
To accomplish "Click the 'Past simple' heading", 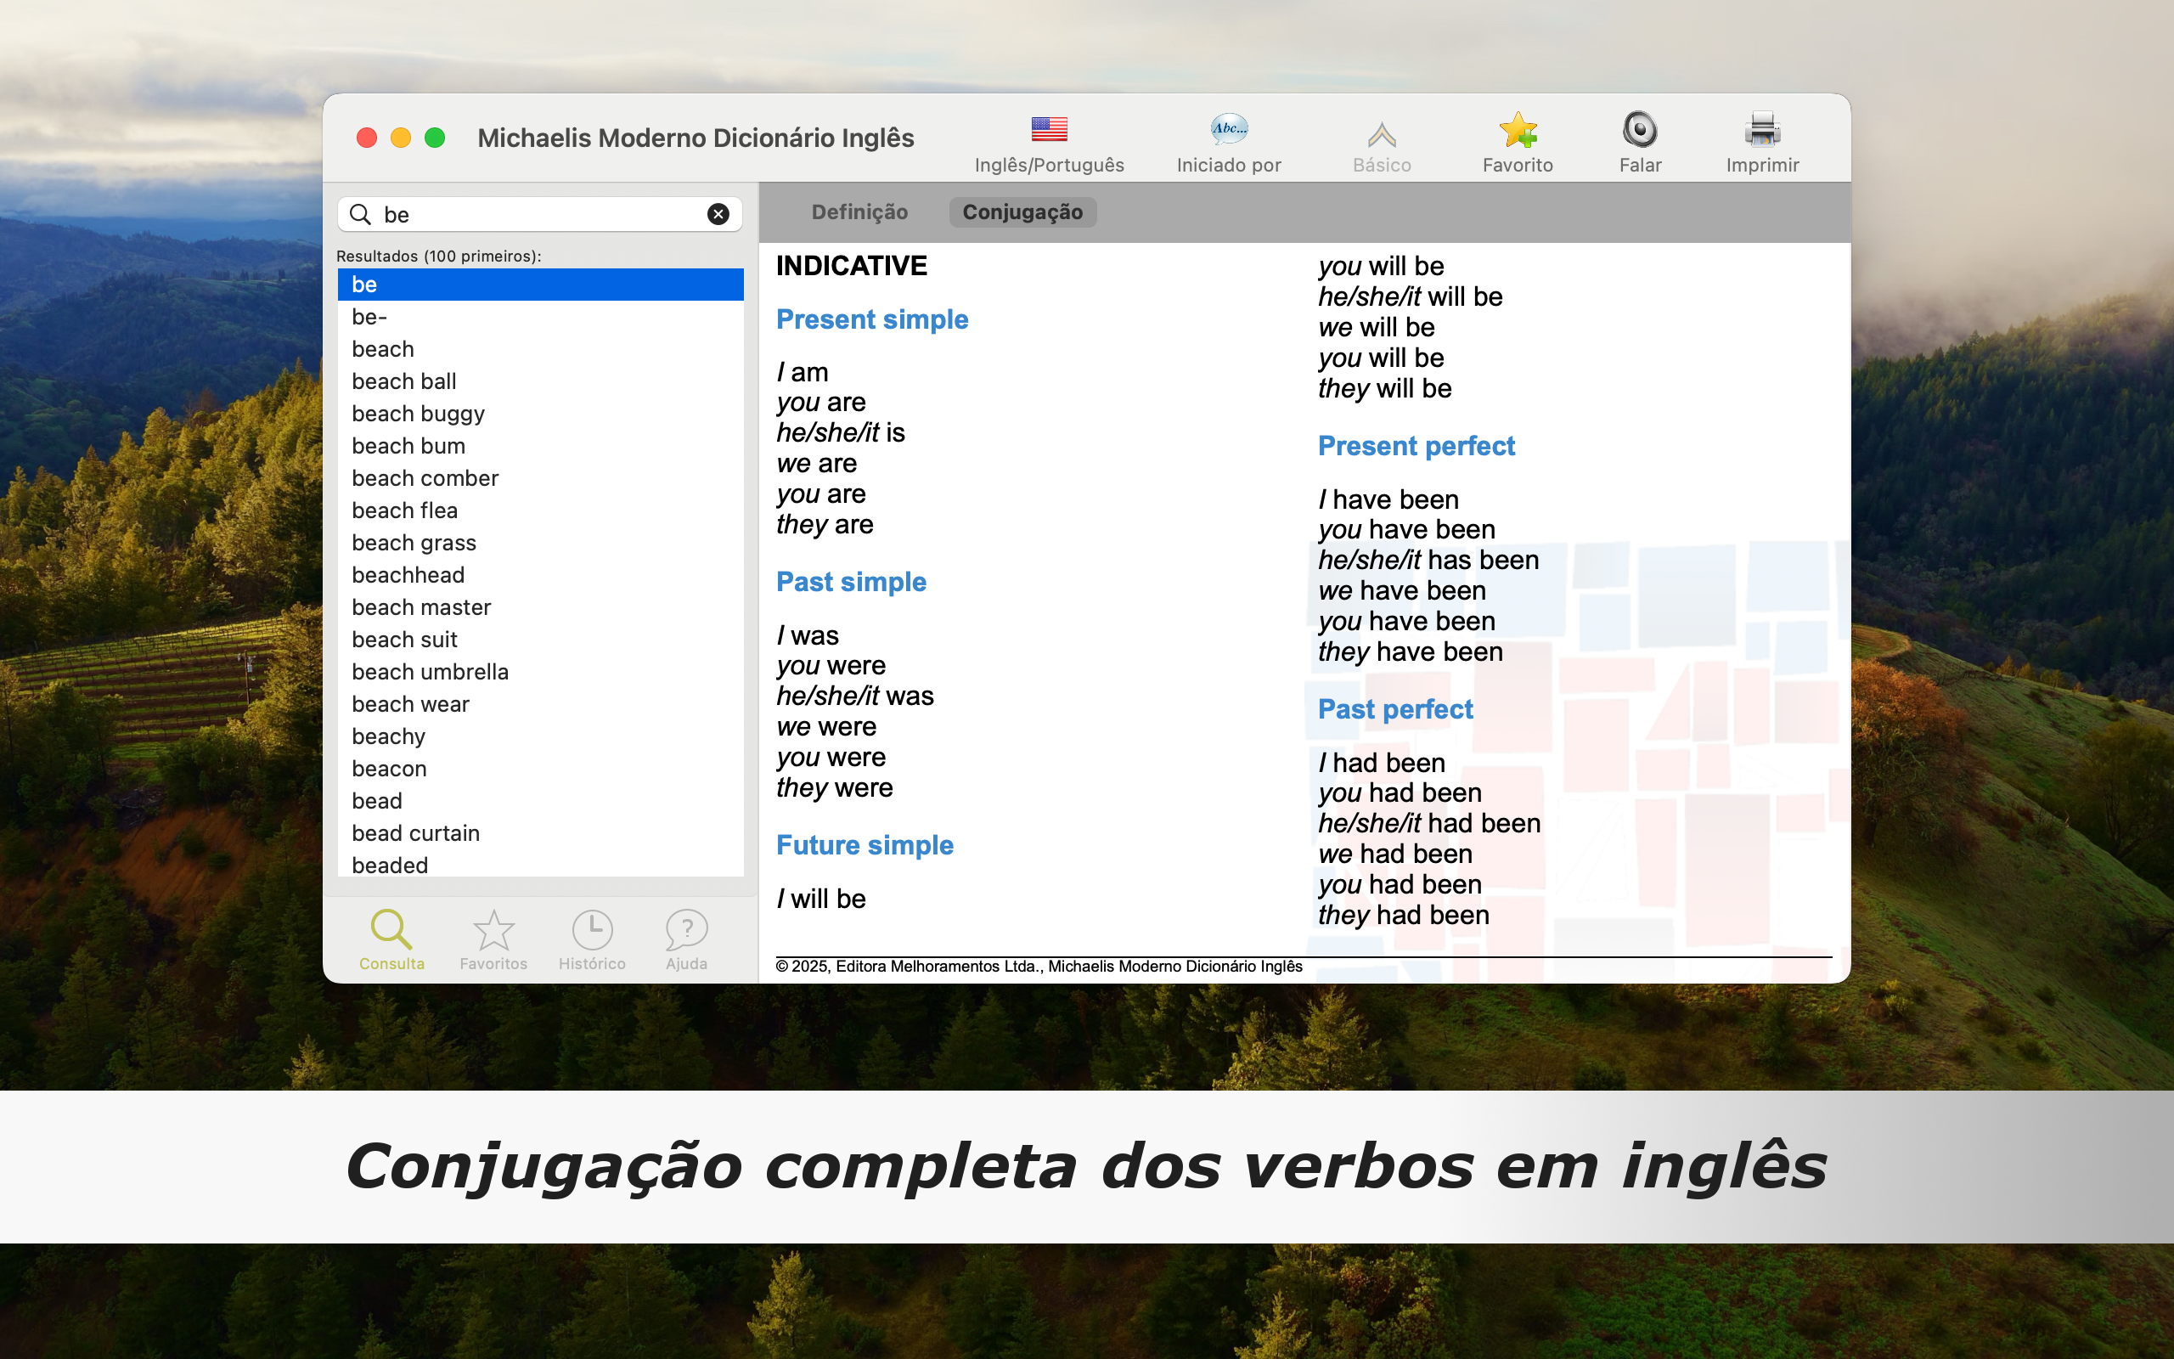I will (x=851, y=582).
